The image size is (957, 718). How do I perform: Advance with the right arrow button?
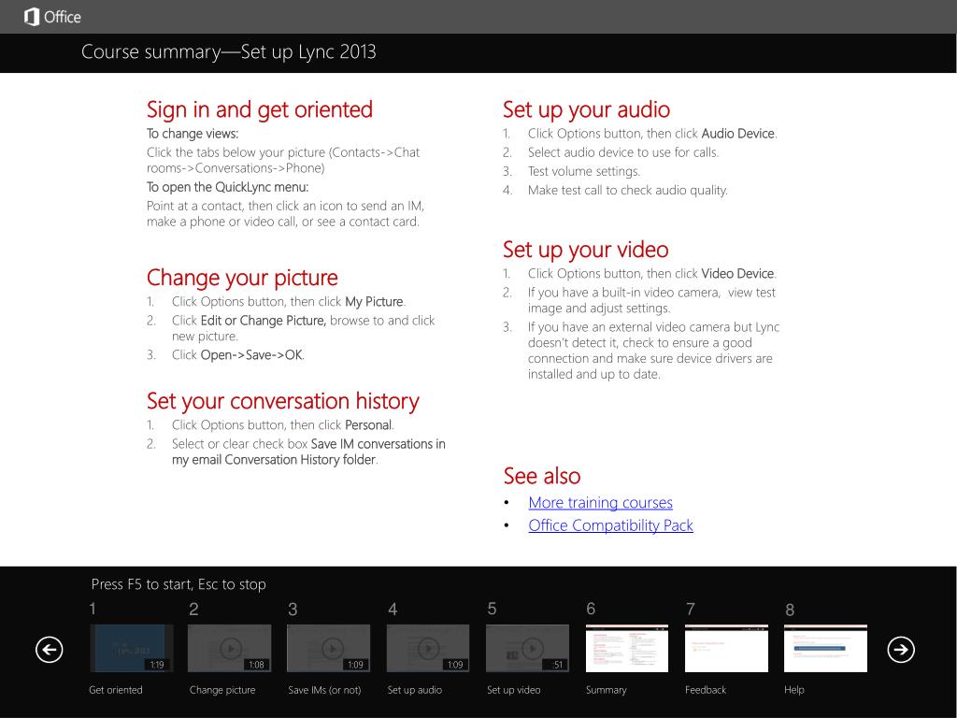click(901, 649)
